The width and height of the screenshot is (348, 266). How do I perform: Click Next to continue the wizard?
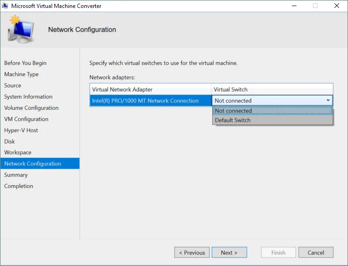click(x=229, y=252)
